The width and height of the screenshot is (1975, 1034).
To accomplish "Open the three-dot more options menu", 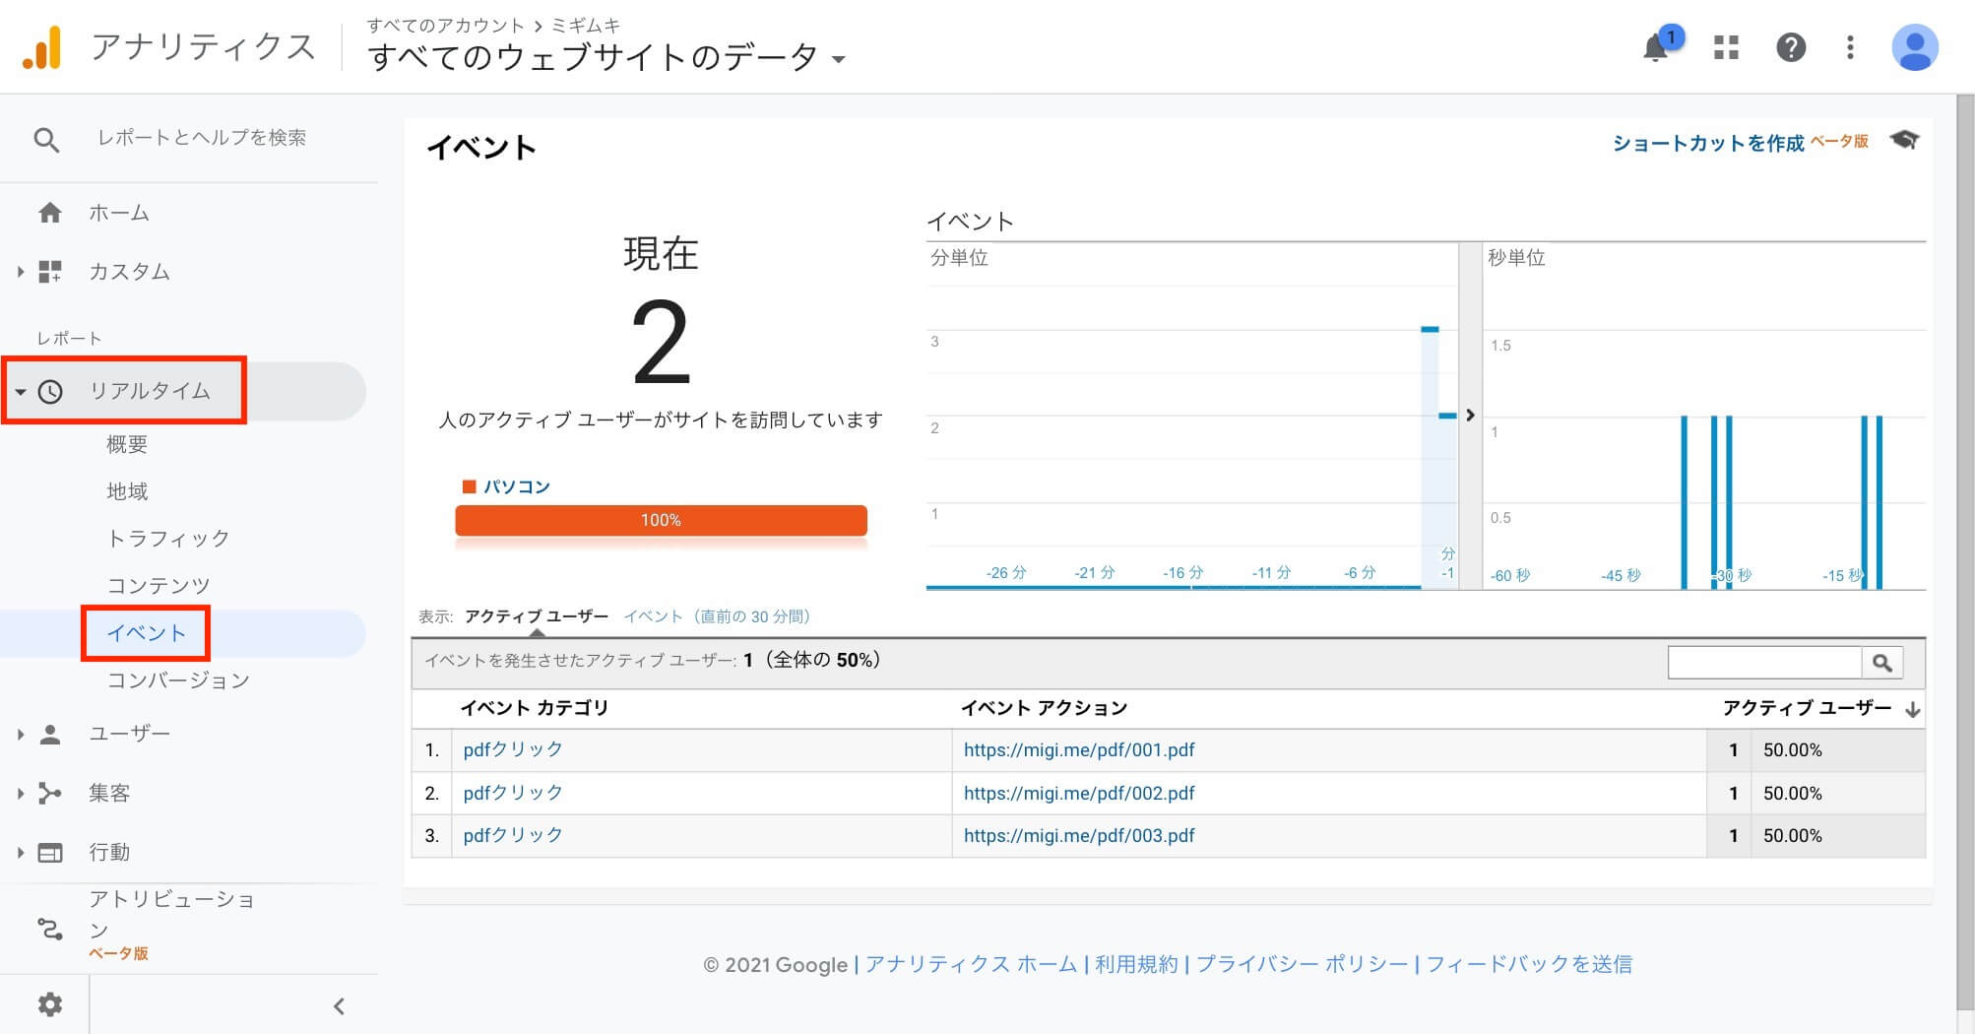I will (x=1850, y=47).
